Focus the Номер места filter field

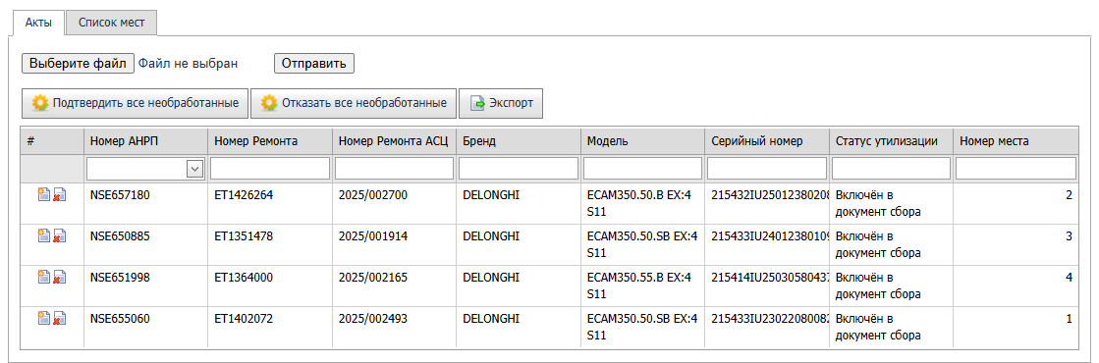pyautogui.click(x=1016, y=168)
